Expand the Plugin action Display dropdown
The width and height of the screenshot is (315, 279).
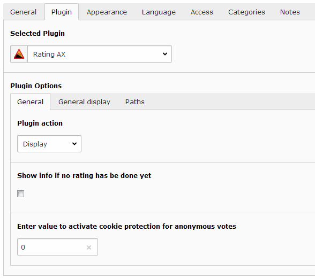tap(49, 144)
